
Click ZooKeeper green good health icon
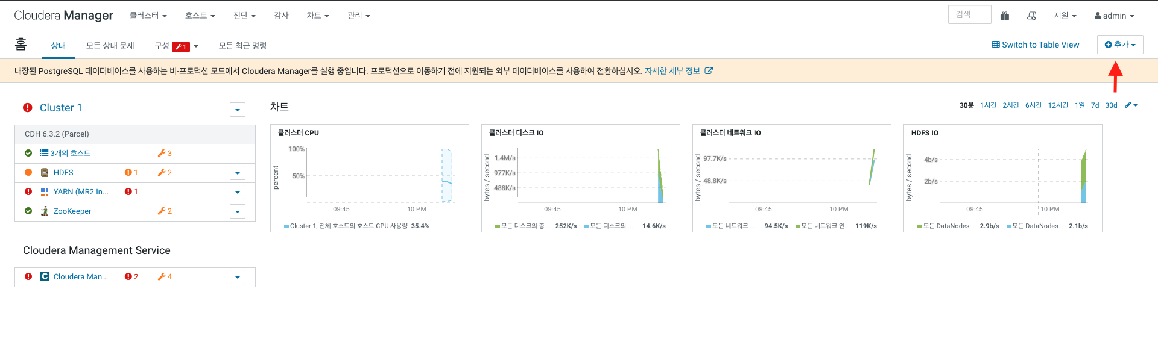[x=28, y=211]
